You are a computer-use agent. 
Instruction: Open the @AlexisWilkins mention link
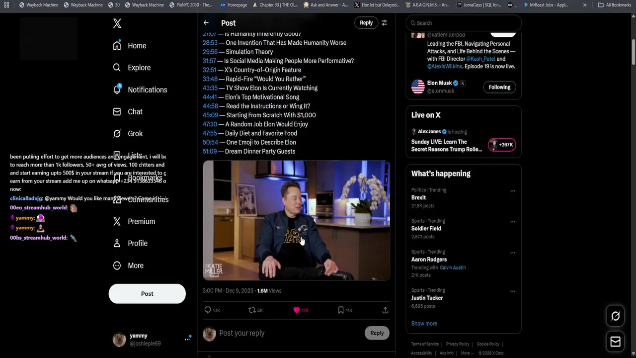tap(445, 66)
